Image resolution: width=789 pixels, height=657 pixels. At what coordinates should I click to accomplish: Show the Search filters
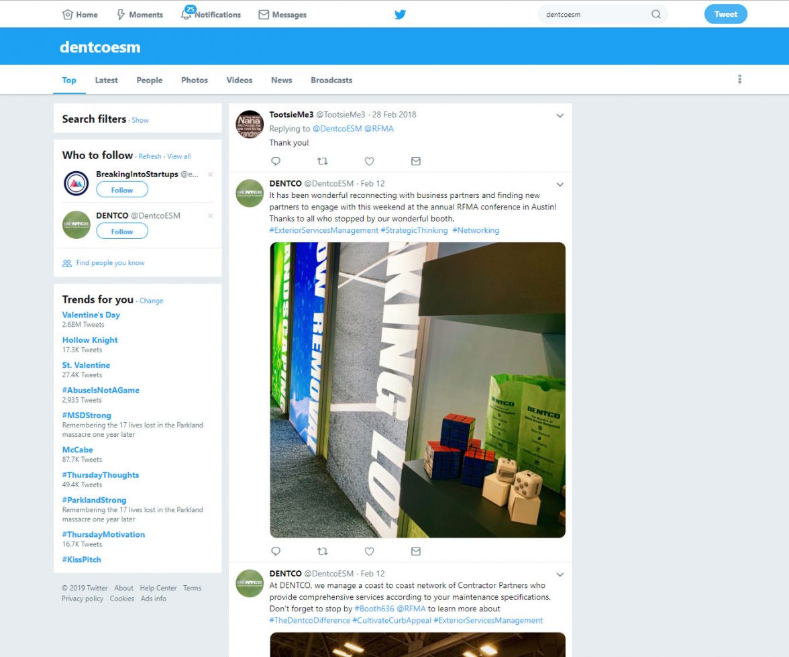(140, 120)
